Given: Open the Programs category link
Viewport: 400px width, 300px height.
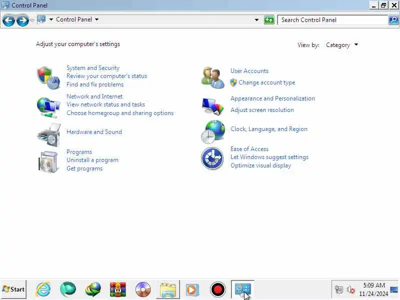Looking at the screenshot, I should 79,152.
